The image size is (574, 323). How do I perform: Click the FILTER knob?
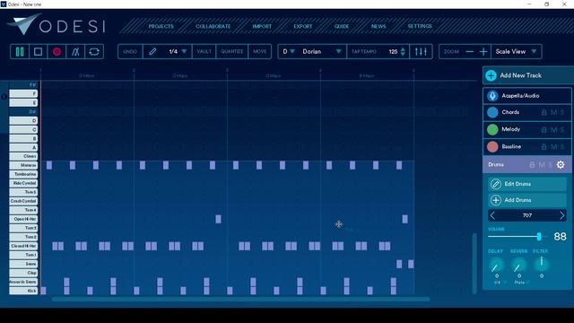(542, 264)
